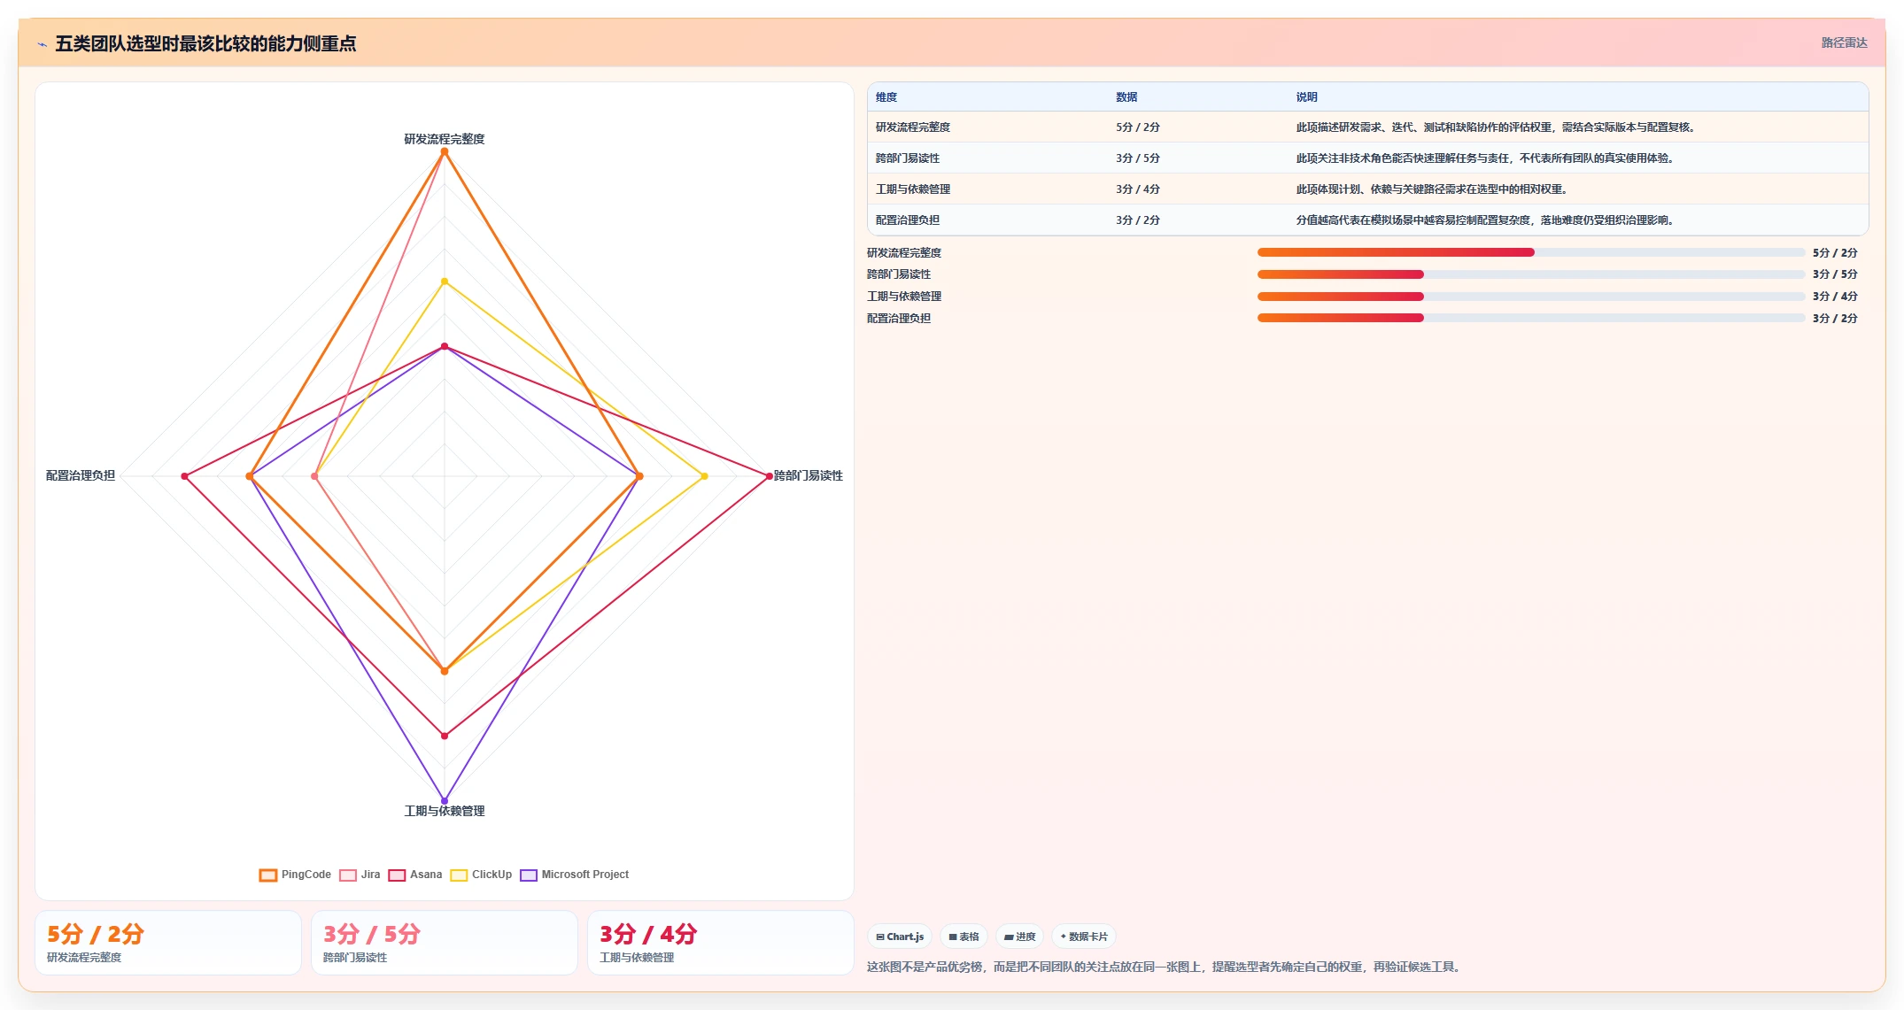Click the 表格 tag chip
The width and height of the screenshot is (1904, 1010).
(964, 937)
